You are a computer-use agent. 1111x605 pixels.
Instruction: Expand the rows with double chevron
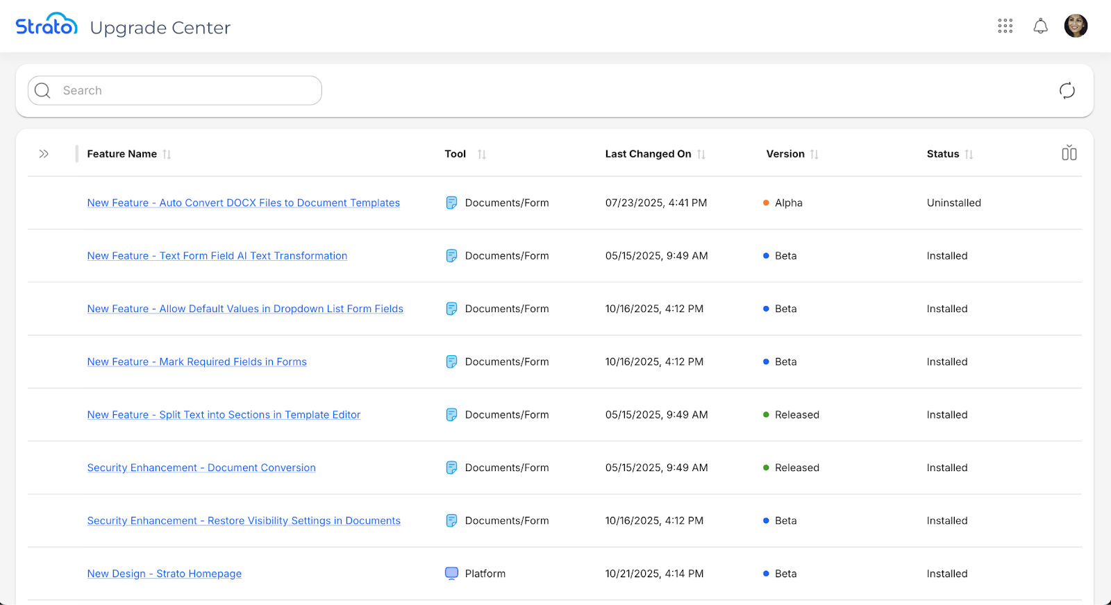(44, 154)
